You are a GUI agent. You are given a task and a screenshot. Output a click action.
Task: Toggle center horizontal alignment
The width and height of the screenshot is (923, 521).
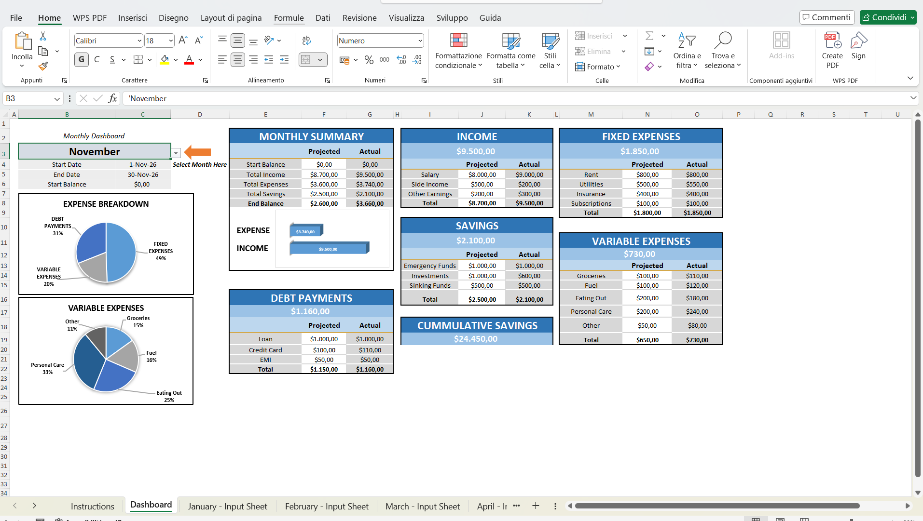coord(237,60)
